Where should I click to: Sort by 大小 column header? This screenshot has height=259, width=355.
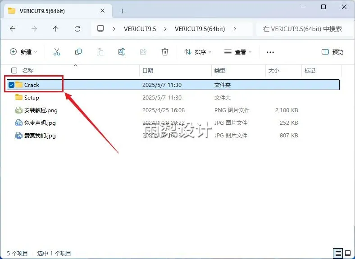[x=274, y=71]
